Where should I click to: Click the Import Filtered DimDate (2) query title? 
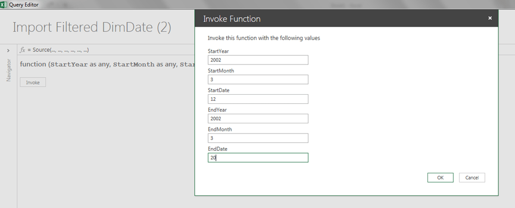92,27
